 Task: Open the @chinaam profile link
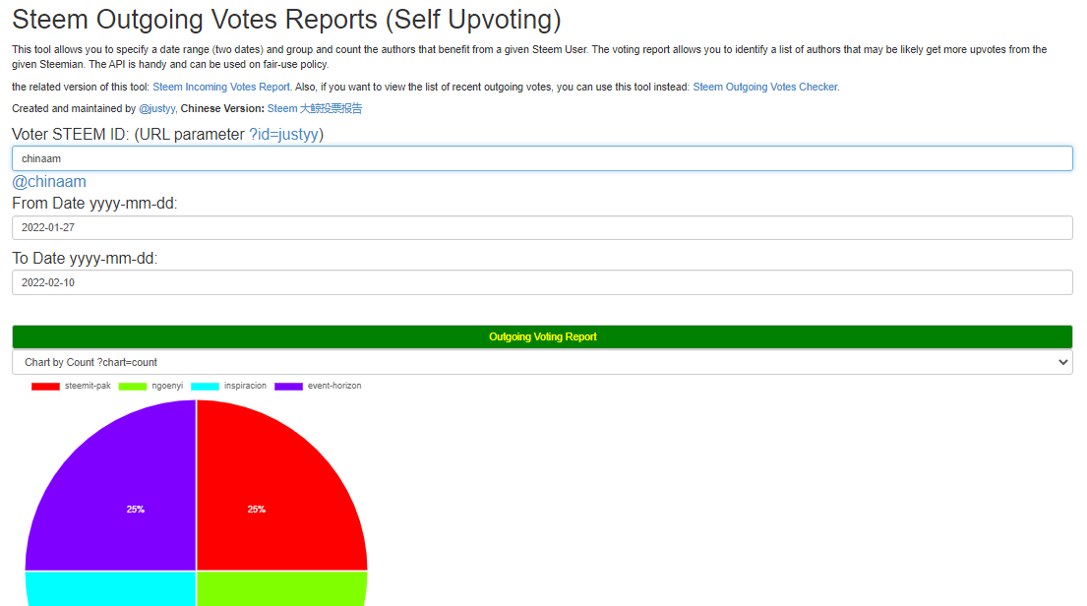[x=49, y=182]
